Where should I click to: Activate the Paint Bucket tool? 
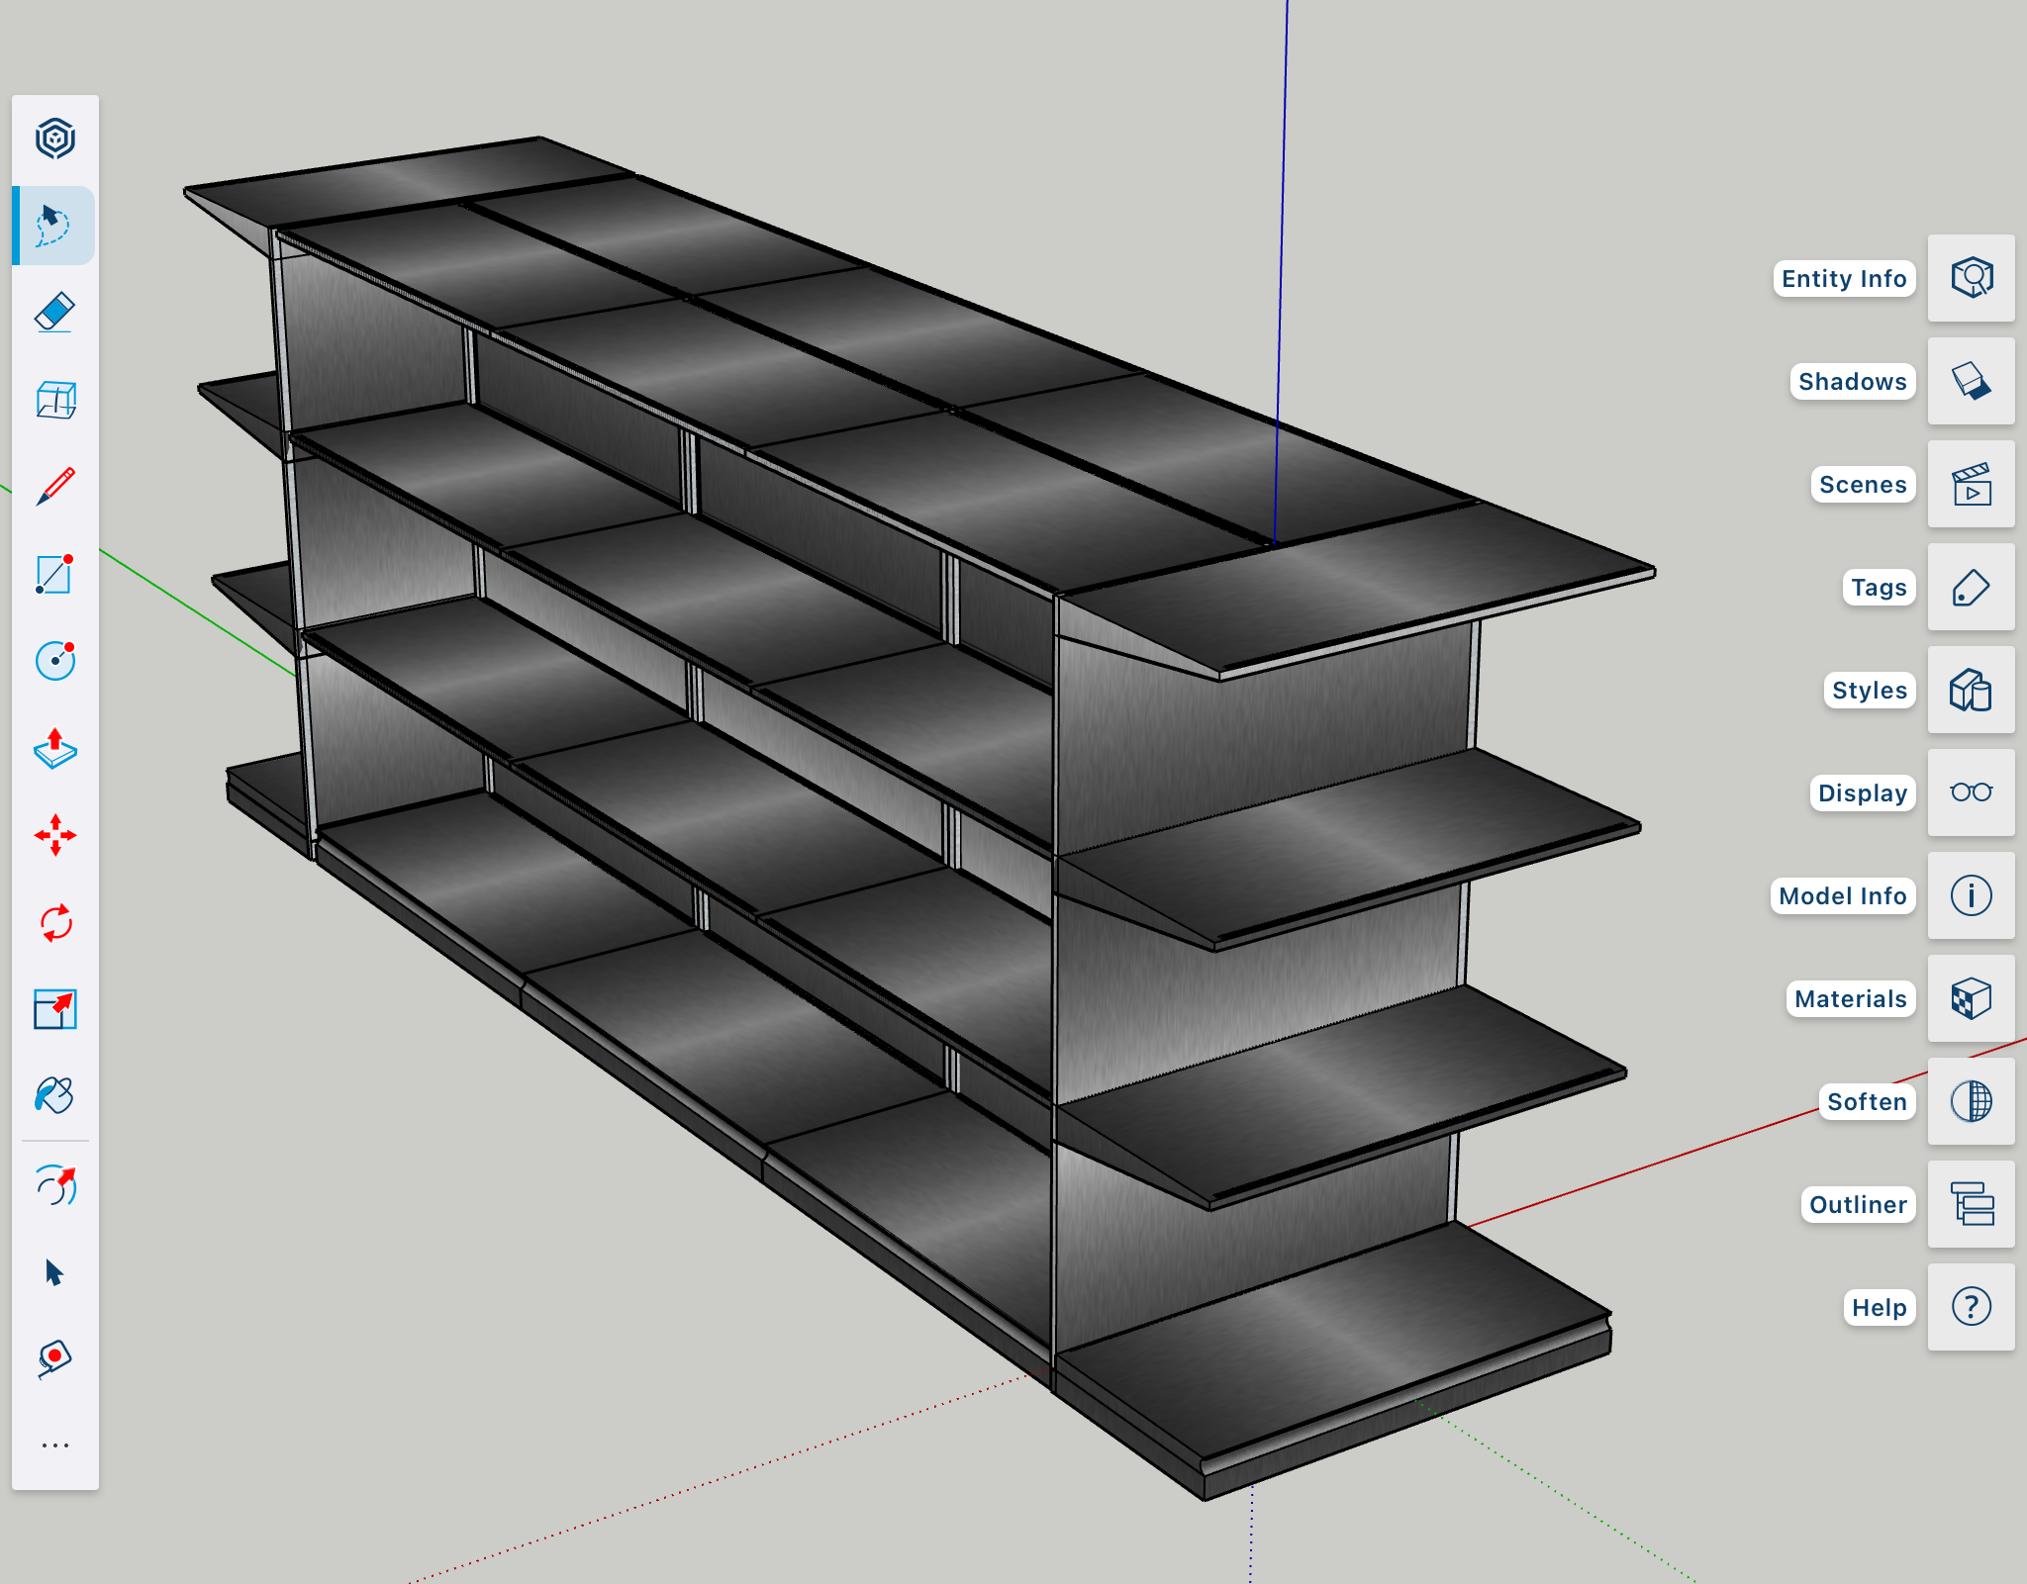[54, 1096]
